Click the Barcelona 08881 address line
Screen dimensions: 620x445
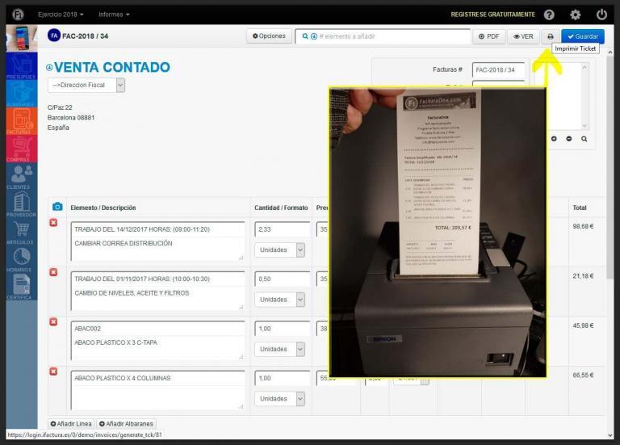click(x=71, y=117)
